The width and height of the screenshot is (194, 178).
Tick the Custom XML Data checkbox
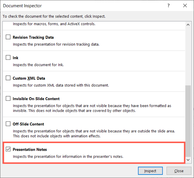pyautogui.click(x=8, y=78)
